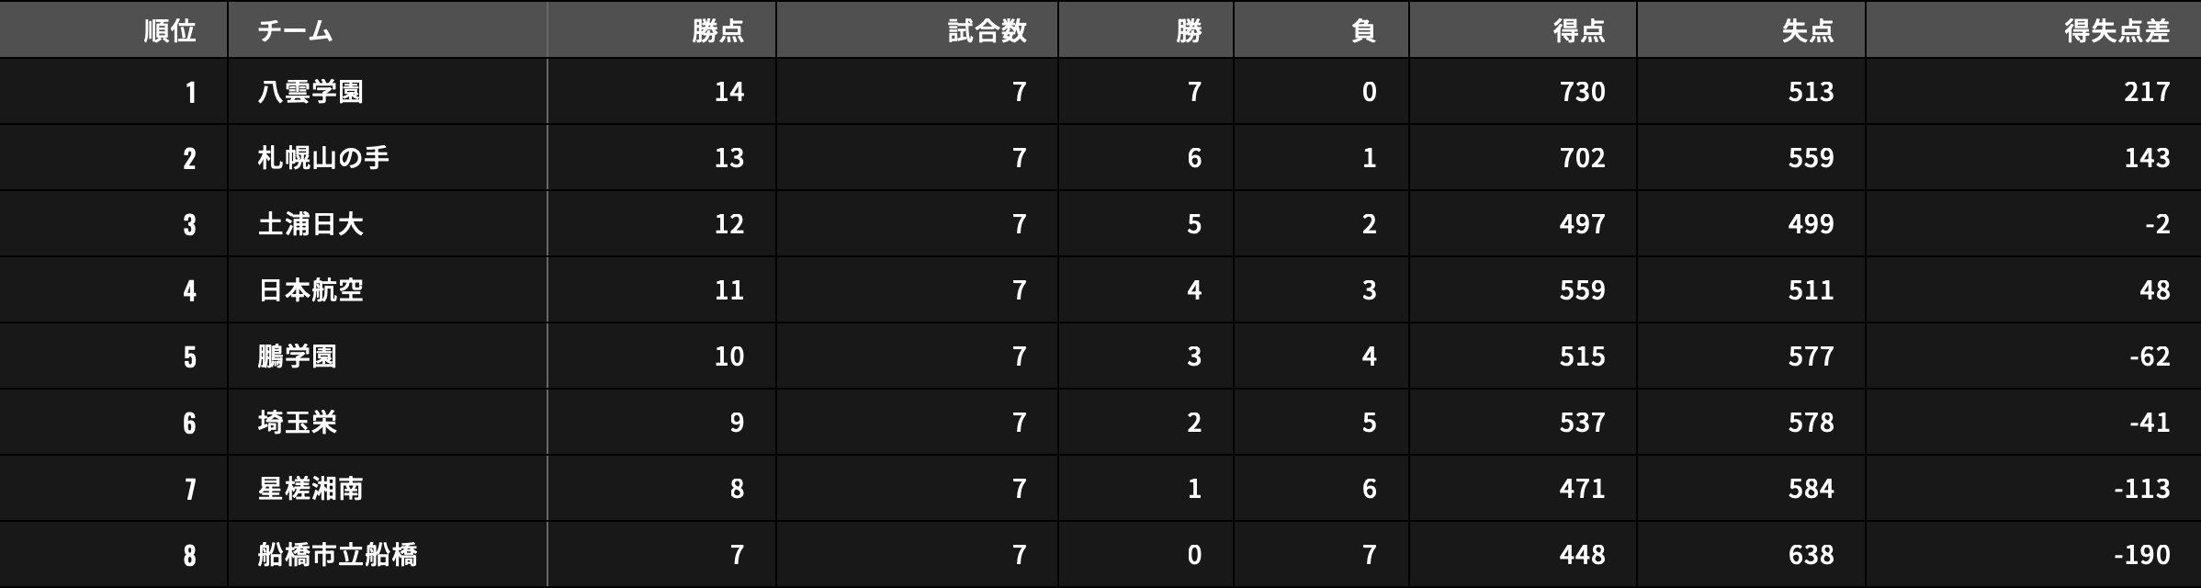
Task: Click the 船橋市立船橋 team name
Action: 337,555
